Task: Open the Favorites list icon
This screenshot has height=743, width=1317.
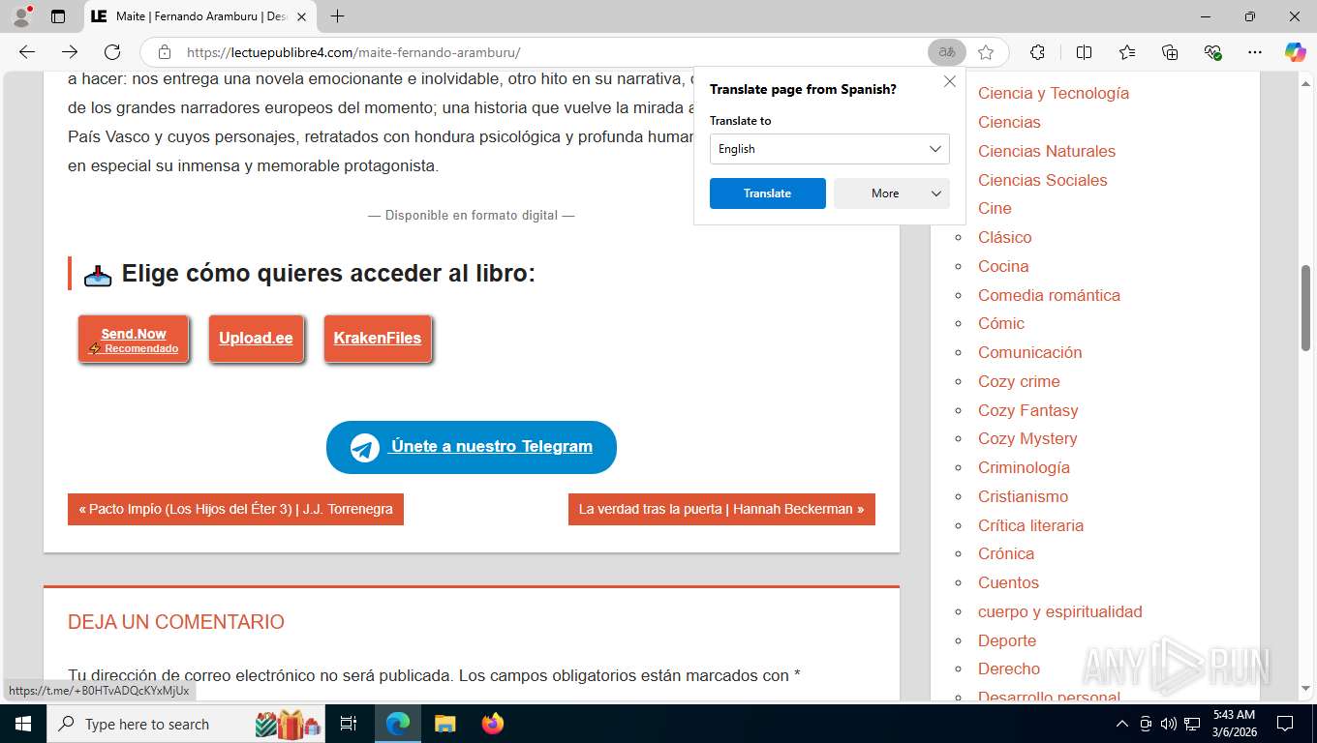Action: pos(1126,52)
